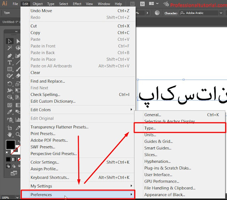
Task: Select the Magic Wand tool
Action: click(x=10, y=48)
